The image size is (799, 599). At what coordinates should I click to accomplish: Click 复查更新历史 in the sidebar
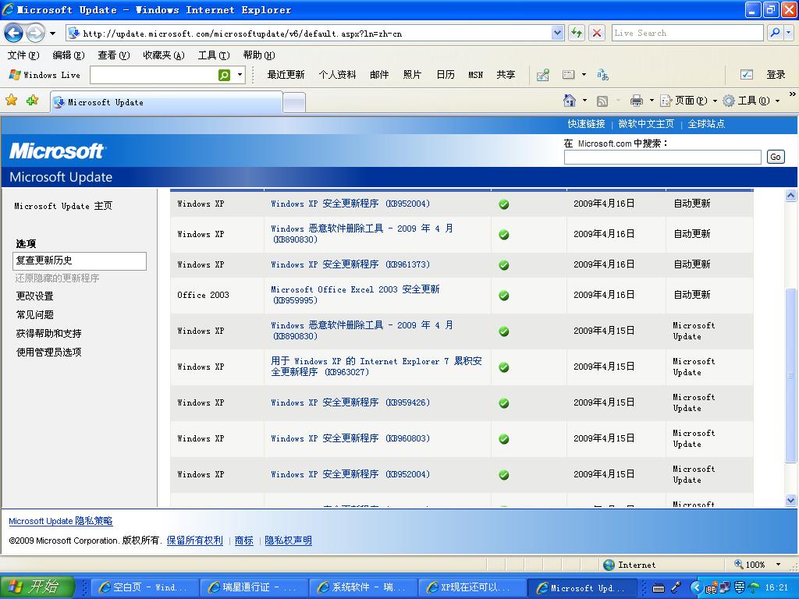[x=80, y=261]
